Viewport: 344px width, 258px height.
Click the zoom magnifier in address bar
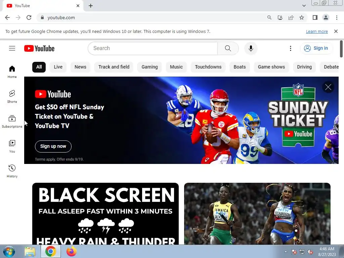pyautogui.click(x=269, y=17)
